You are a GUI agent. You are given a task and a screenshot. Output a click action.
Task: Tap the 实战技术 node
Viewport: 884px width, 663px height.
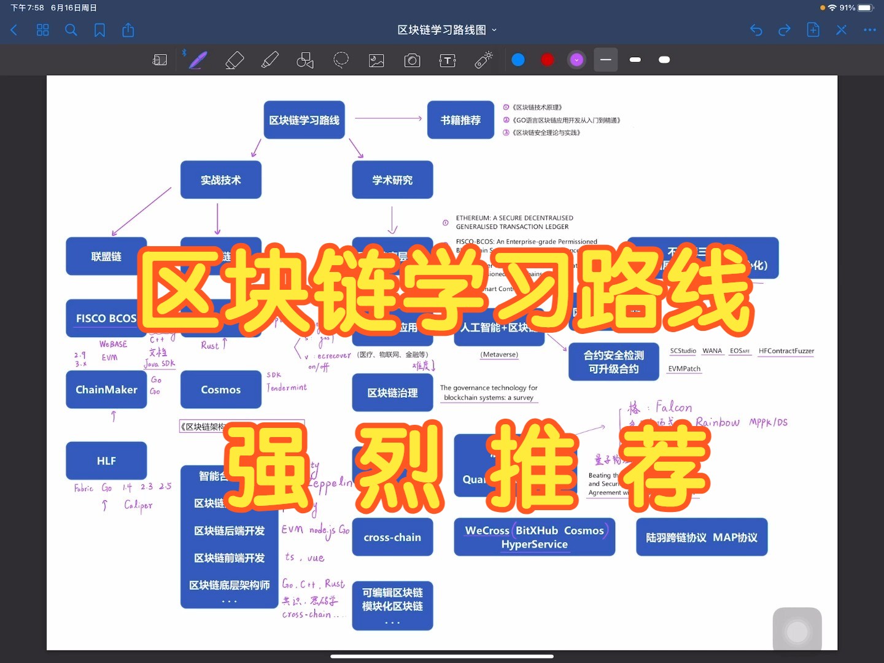pos(221,180)
